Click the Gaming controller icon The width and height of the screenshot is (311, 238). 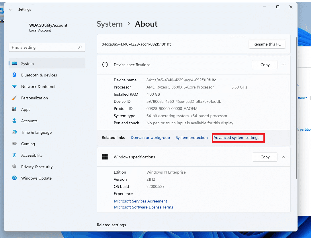14,143
